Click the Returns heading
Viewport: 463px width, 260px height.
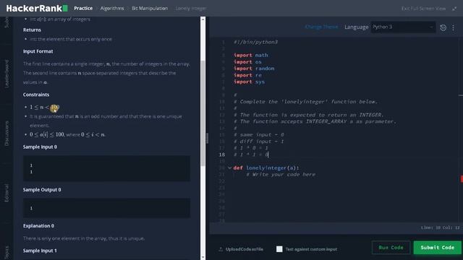[32, 30]
